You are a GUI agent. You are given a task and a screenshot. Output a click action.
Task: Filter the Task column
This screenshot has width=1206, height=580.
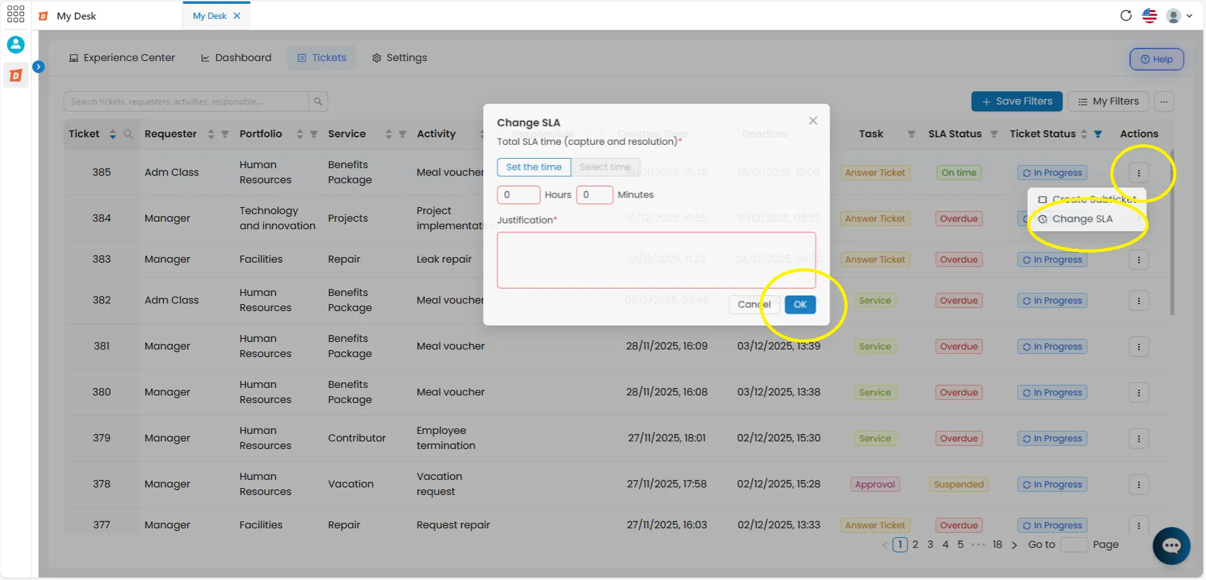point(911,134)
